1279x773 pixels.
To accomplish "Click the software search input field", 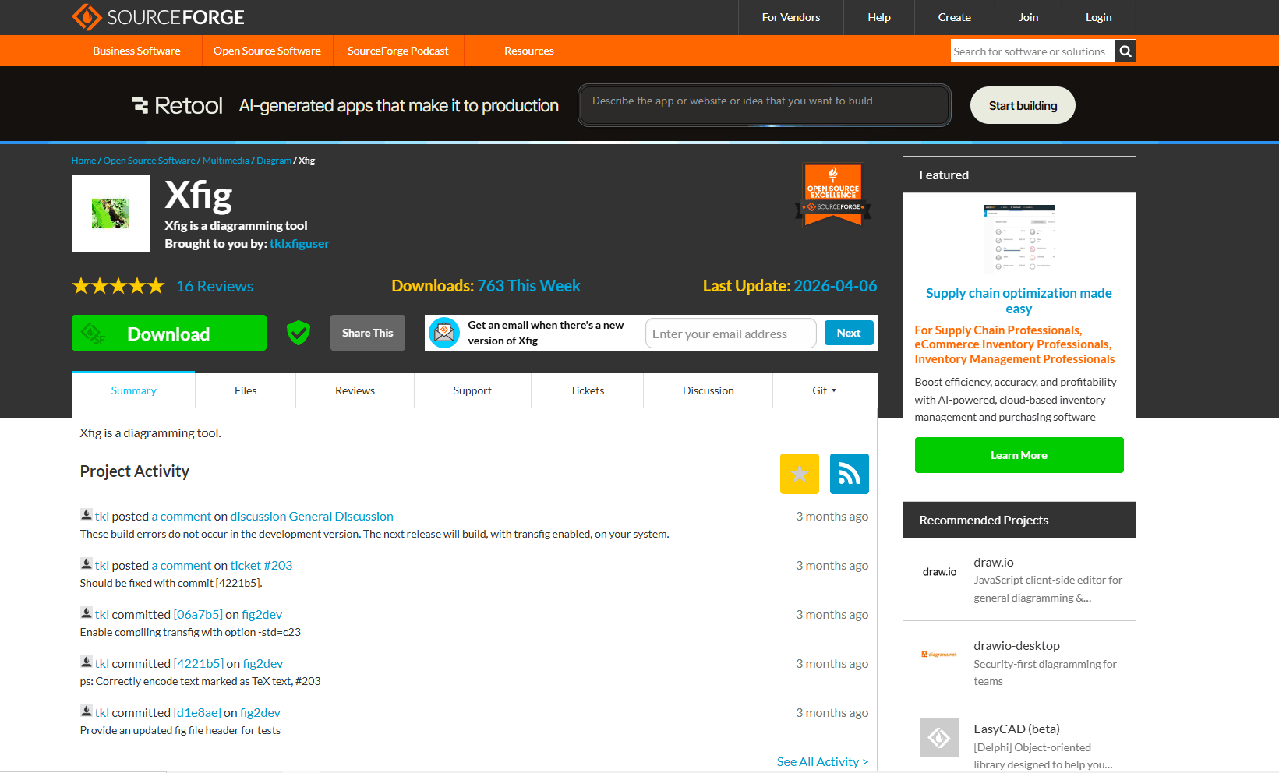I will [1033, 51].
